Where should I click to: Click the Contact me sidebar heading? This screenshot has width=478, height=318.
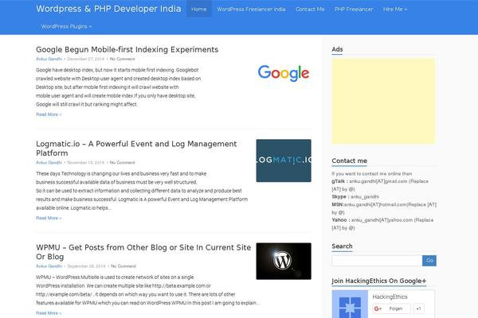click(x=350, y=161)
